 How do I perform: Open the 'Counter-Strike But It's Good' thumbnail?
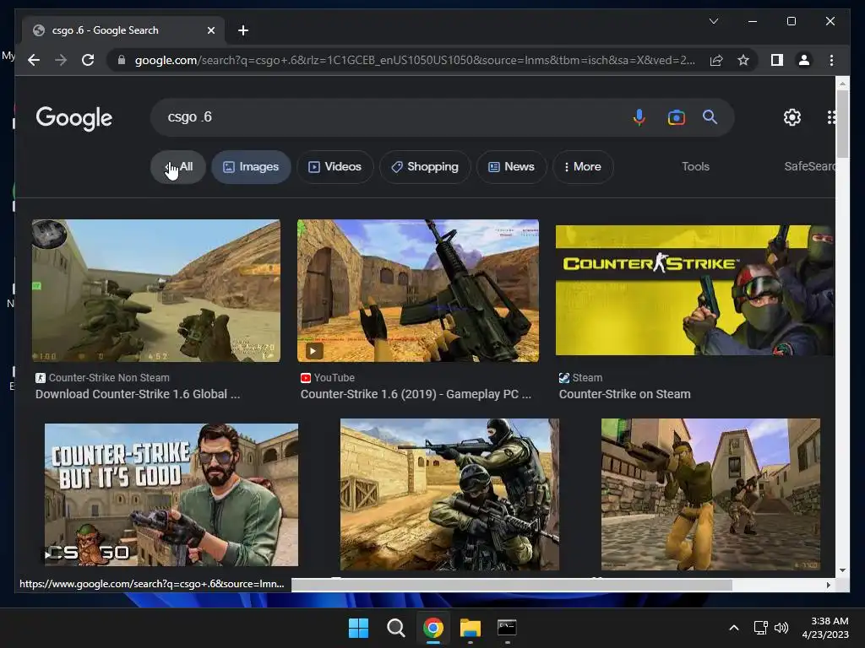tap(171, 494)
